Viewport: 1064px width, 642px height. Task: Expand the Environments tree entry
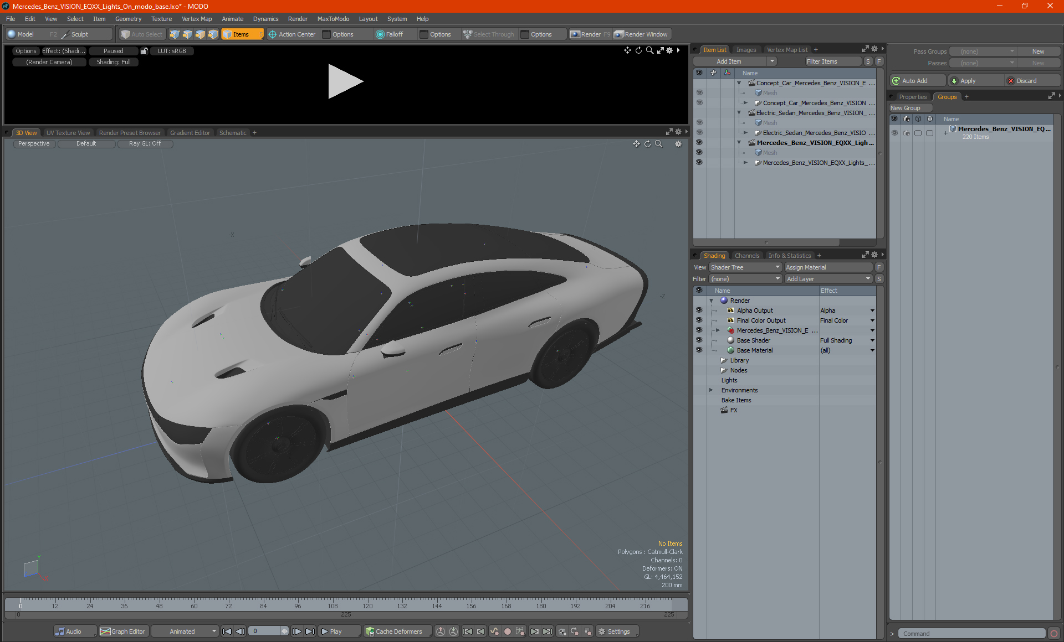711,390
